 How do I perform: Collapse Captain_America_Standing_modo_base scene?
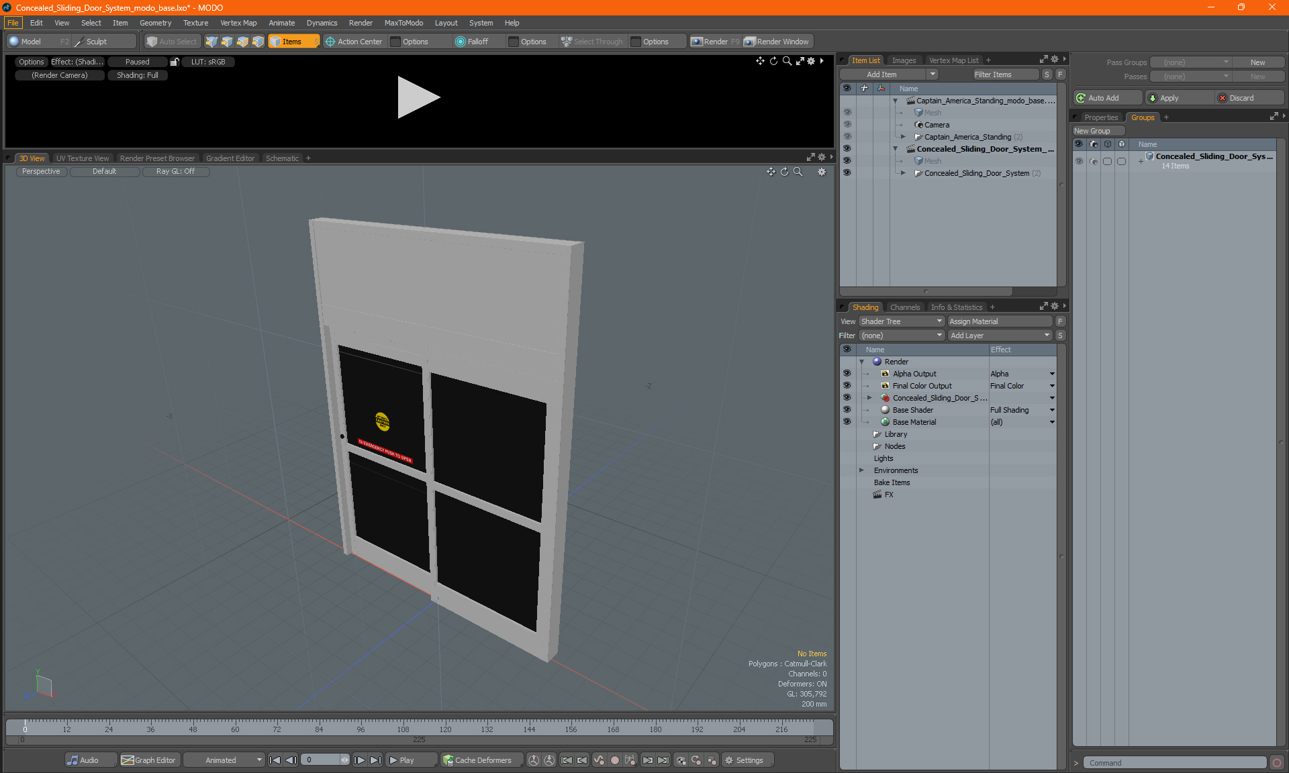pyautogui.click(x=895, y=101)
